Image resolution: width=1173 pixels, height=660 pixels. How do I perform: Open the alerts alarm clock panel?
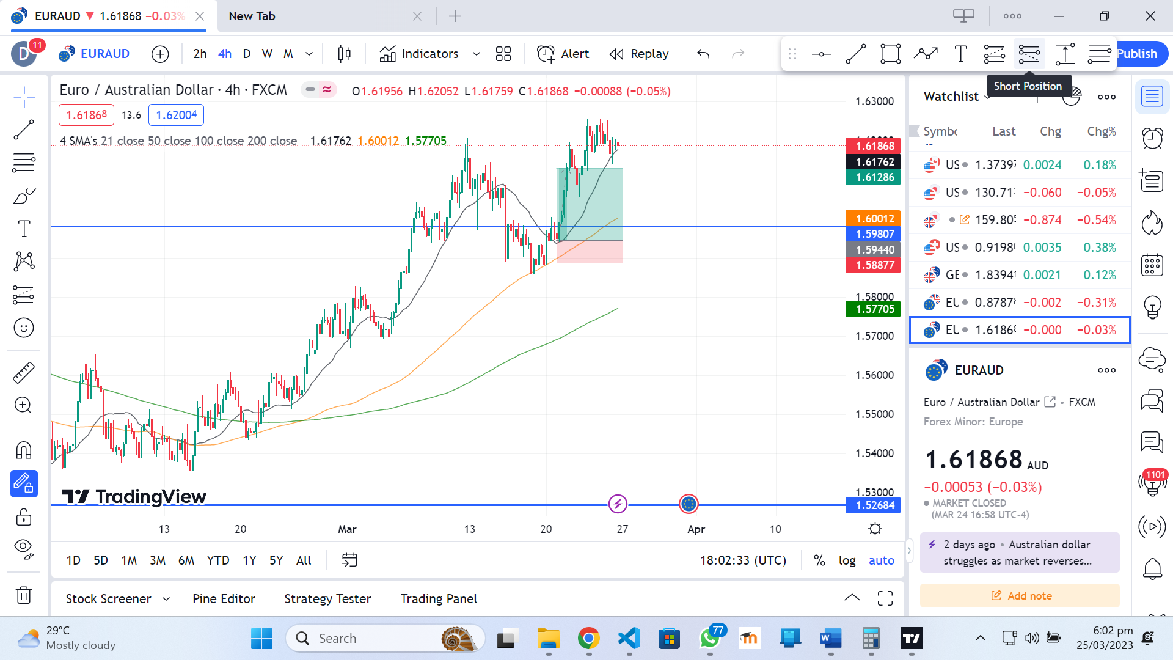[1152, 138]
